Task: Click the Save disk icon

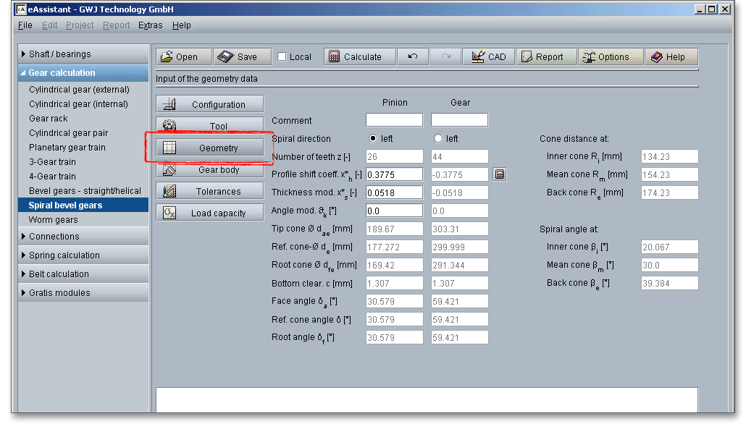Action: [226, 57]
